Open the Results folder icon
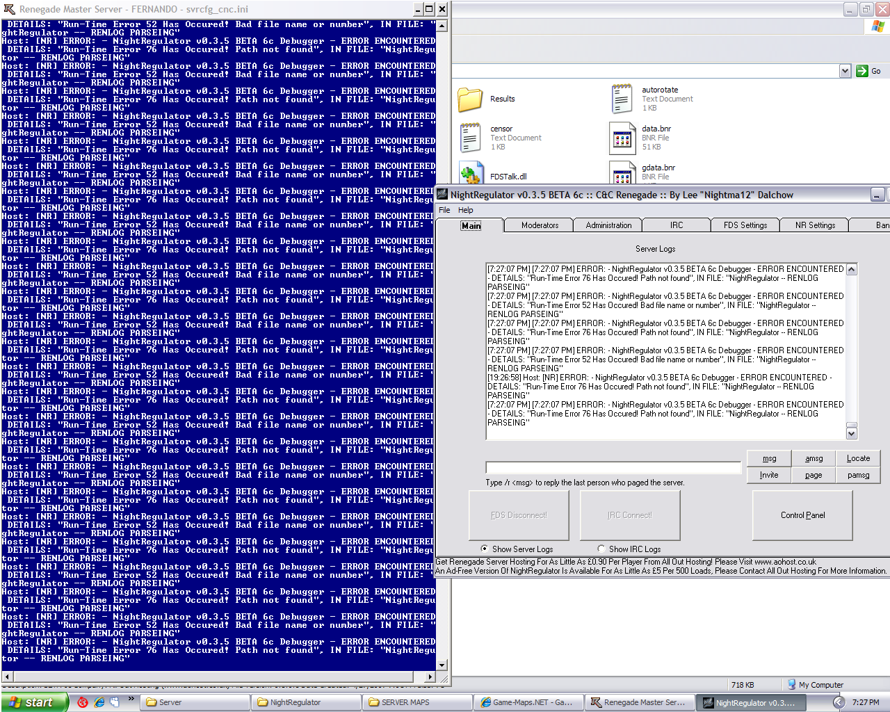 [470, 99]
